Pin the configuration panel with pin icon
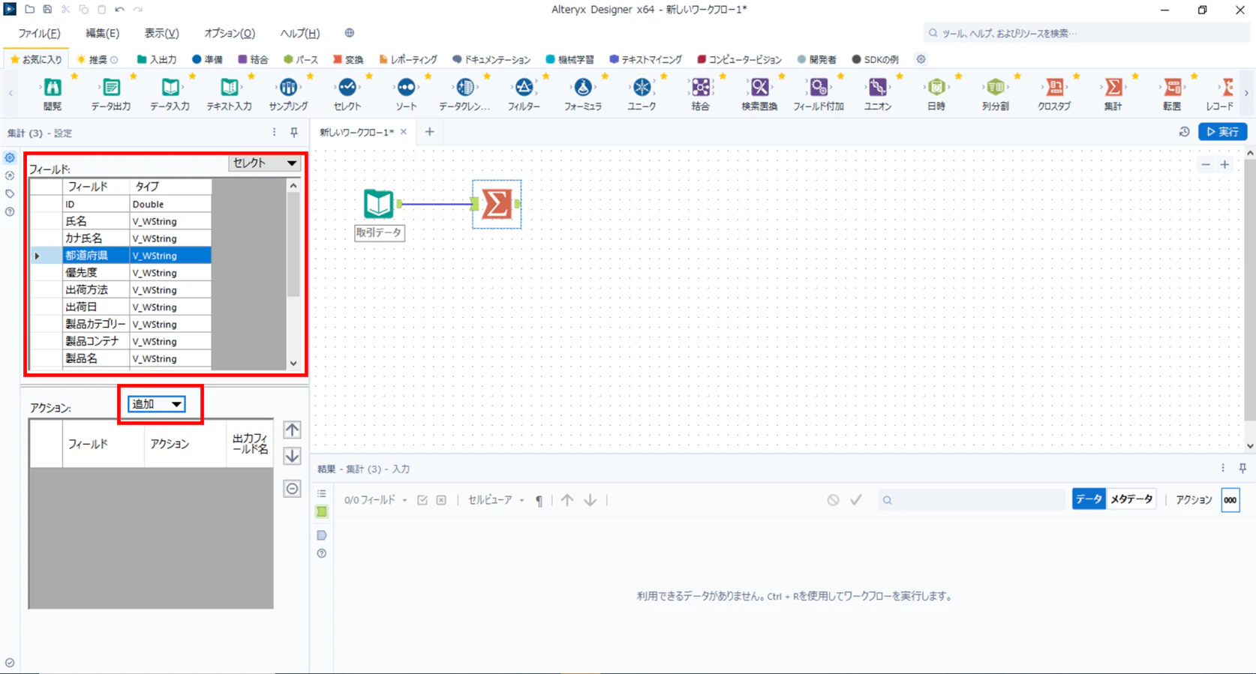Image resolution: width=1256 pixels, height=674 pixels. pos(294,133)
